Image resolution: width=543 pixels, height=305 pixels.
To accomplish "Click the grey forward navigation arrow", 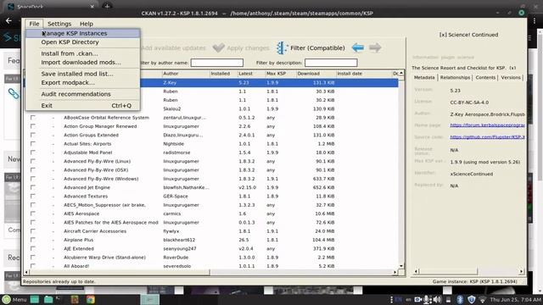I will (375, 47).
